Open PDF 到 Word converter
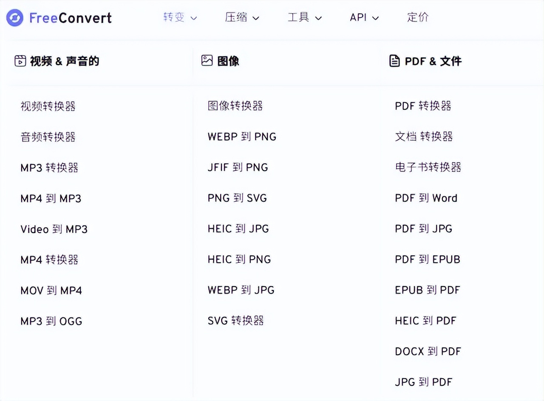 [x=426, y=198]
